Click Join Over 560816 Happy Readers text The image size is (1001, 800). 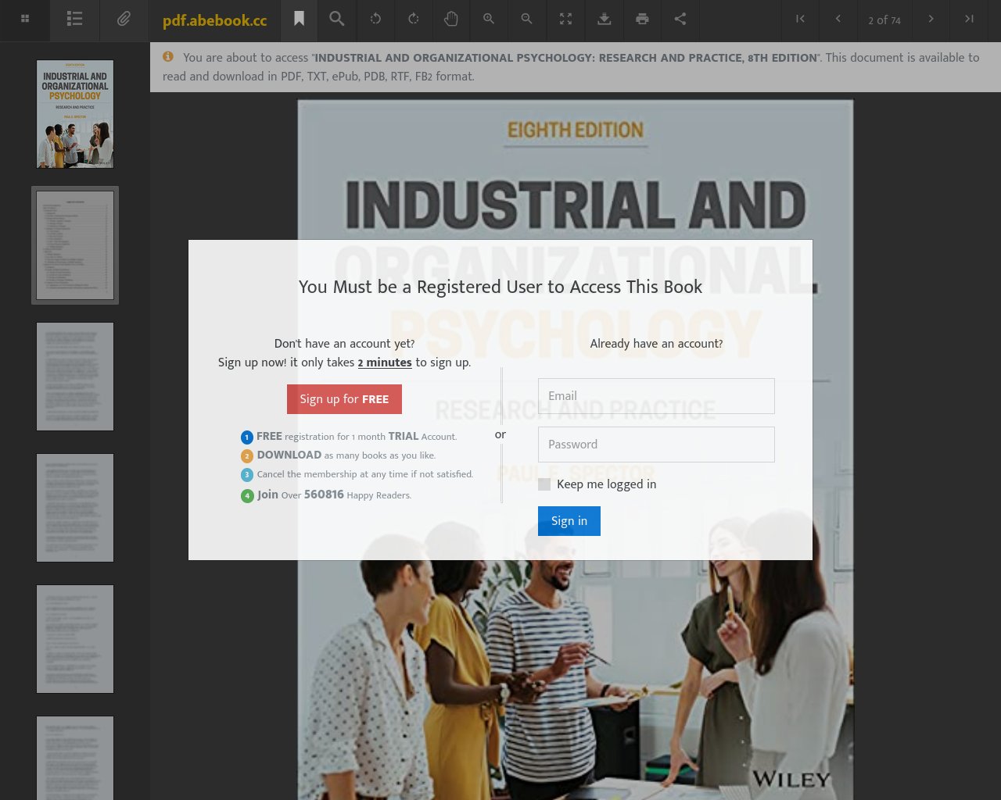click(x=334, y=495)
